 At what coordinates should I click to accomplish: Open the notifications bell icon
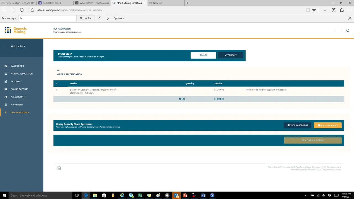(x=335, y=30)
